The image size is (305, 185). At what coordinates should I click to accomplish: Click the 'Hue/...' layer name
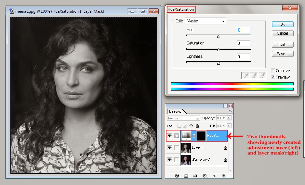[213, 135]
